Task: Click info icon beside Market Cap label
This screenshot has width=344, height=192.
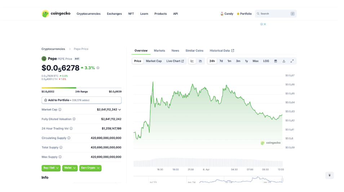Action: (x=60, y=109)
